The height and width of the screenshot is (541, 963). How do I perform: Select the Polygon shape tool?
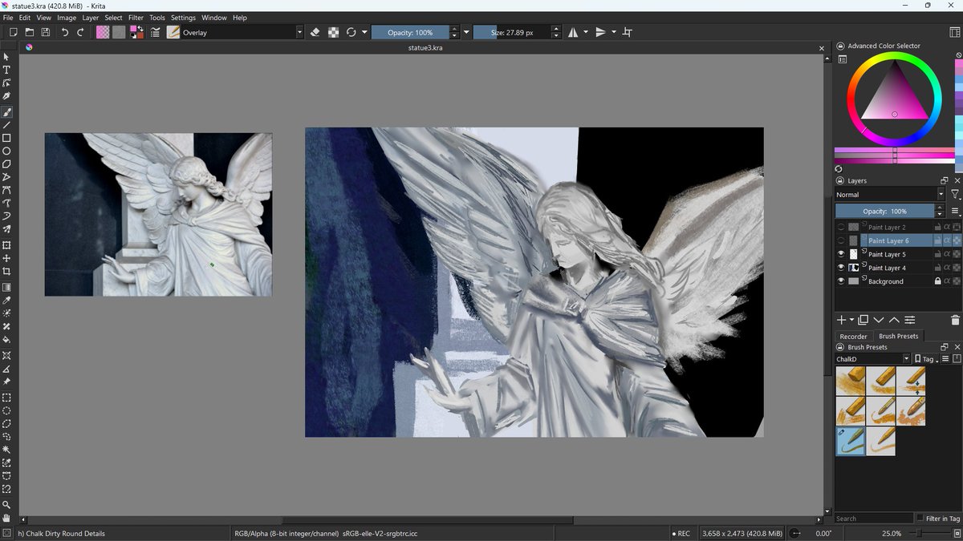(x=6, y=164)
